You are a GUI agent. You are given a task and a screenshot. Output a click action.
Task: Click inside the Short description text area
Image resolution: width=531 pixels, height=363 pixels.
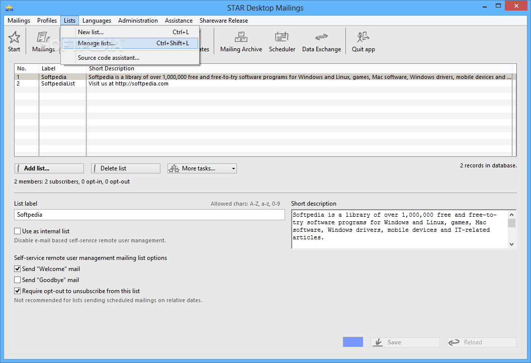tap(400, 229)
